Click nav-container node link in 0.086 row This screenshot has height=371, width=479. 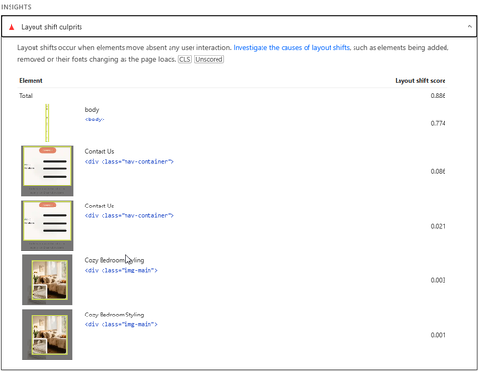click(129, 162)
